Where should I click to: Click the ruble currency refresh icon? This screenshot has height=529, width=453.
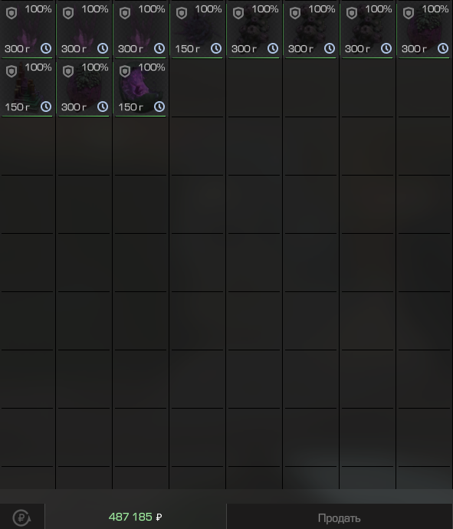21,517
